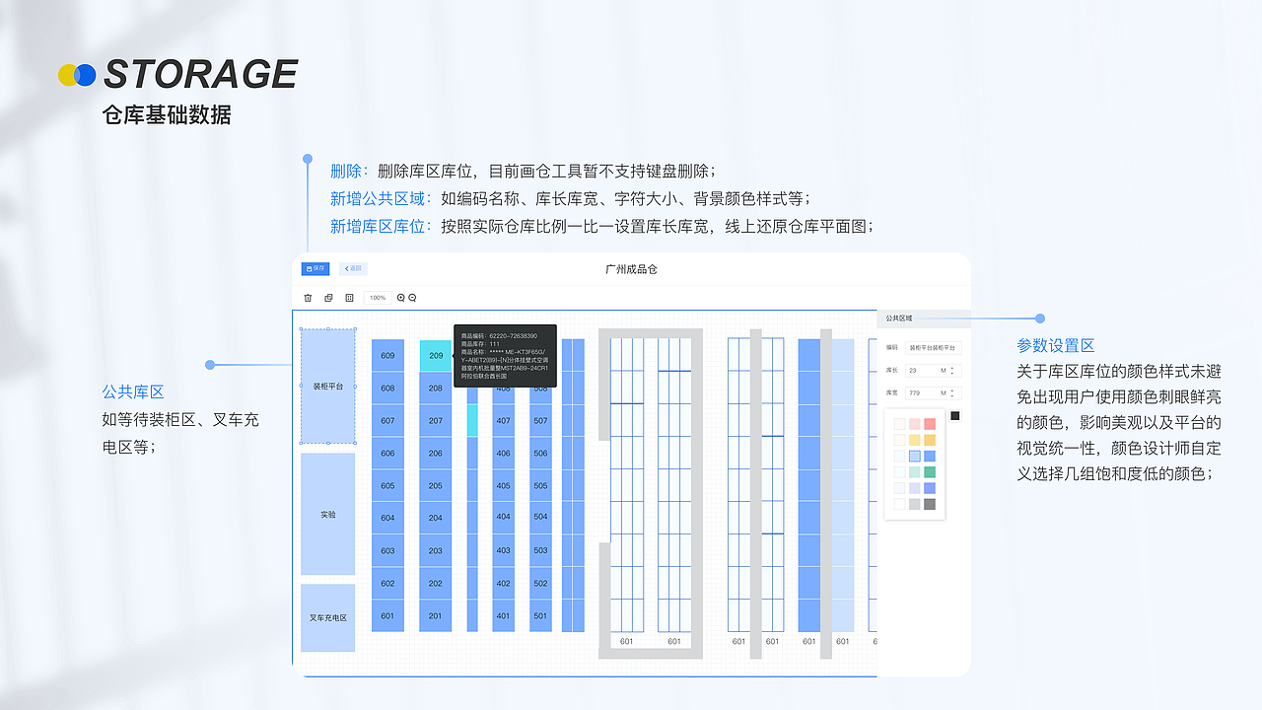This screenshot has height=710, width=1262.
Task: Click the 公共区域 panel header
Action: [x=898, y=319]
